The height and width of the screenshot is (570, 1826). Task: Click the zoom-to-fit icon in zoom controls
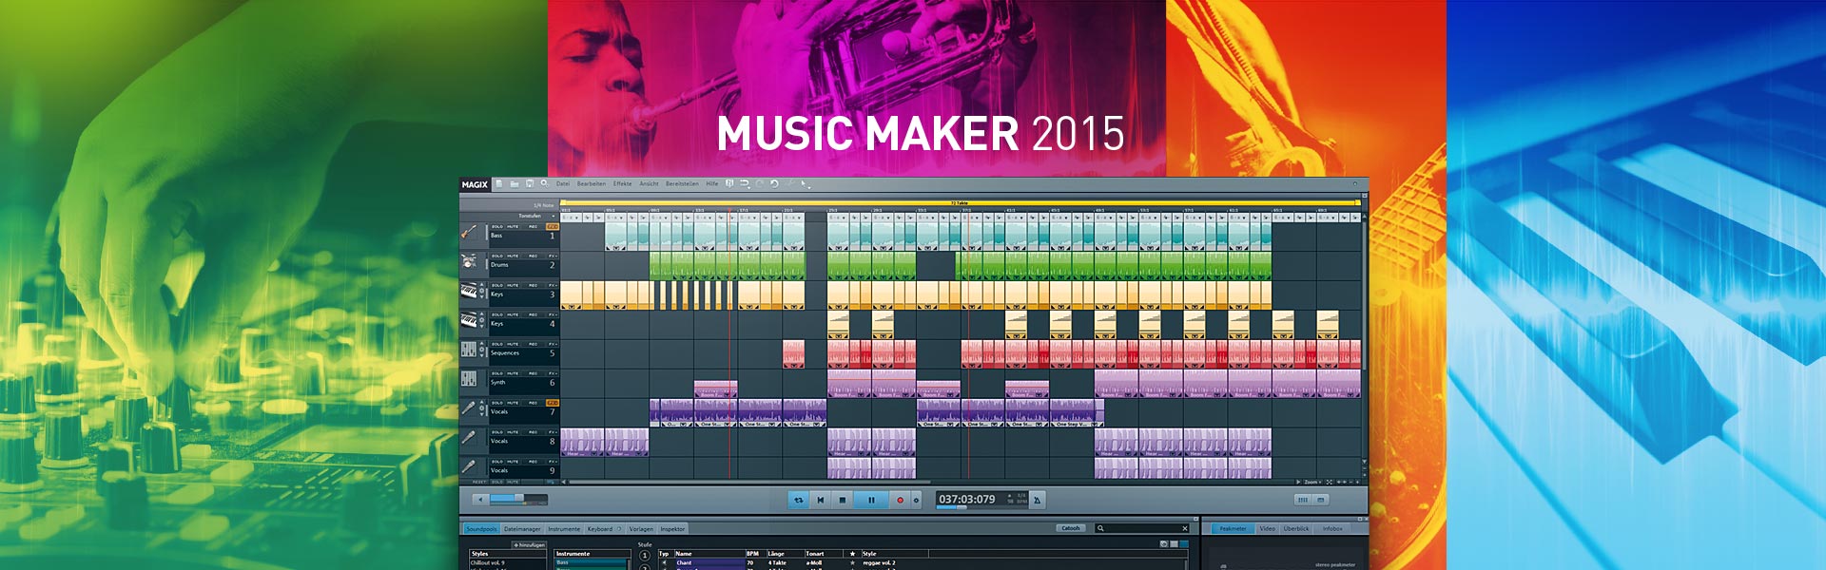click(1329, 482)
